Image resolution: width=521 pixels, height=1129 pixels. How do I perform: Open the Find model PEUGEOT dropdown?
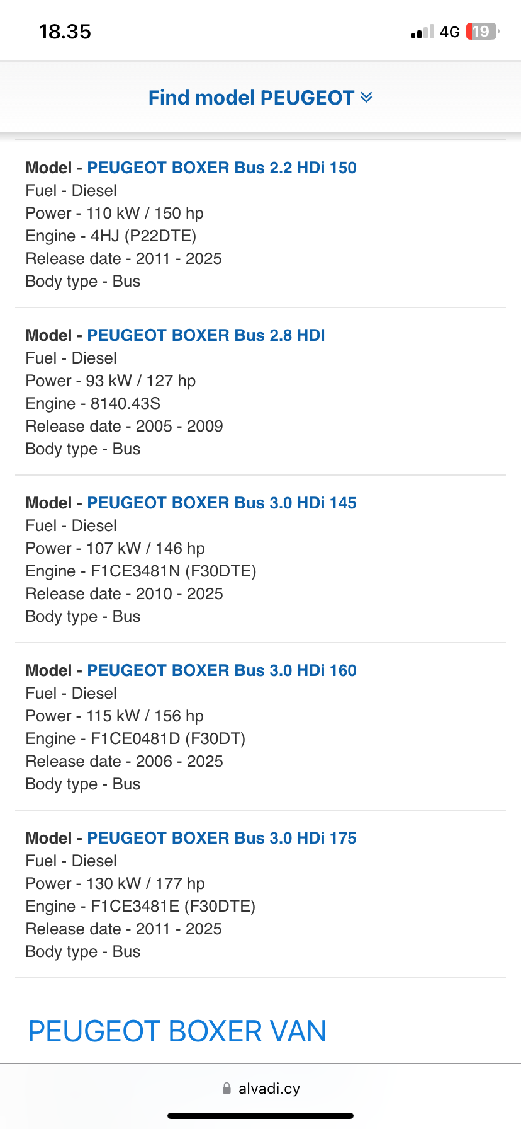click(252, 98)
